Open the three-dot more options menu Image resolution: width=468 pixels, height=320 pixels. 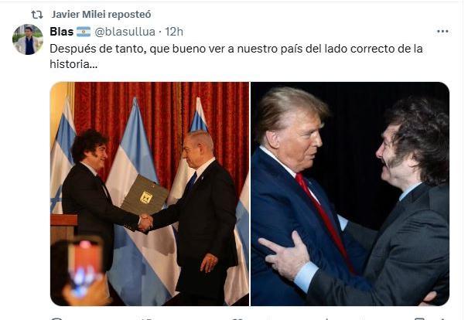pos(442,32)
